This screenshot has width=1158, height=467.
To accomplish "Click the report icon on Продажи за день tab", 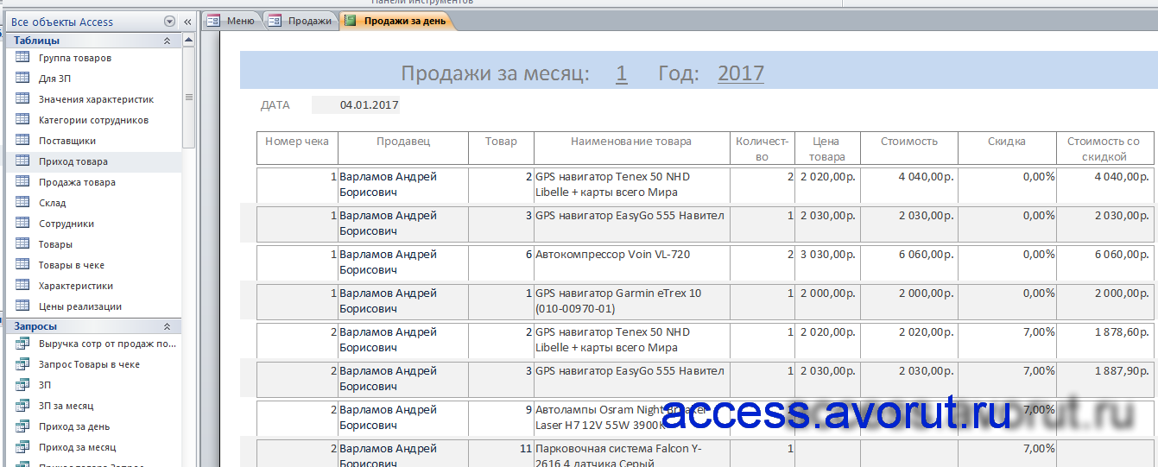I will 351,21.
